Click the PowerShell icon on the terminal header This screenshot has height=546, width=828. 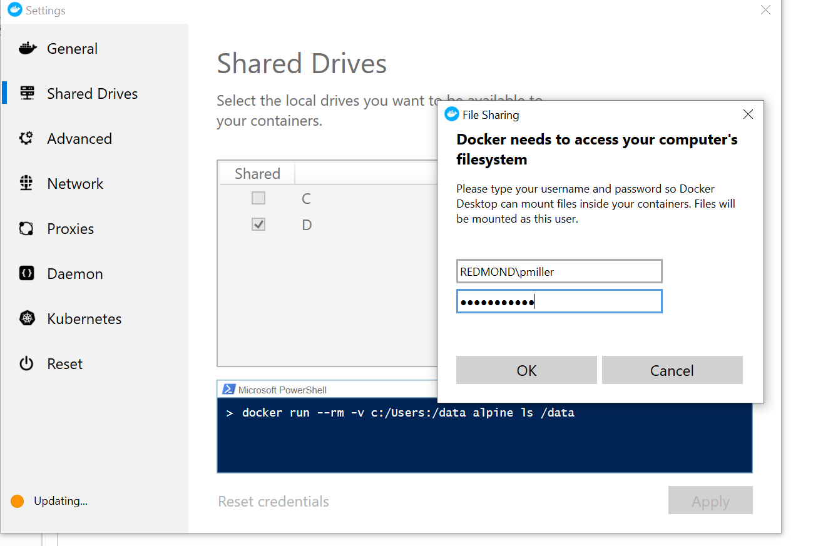pyautogui.click(x=227, y=389)
